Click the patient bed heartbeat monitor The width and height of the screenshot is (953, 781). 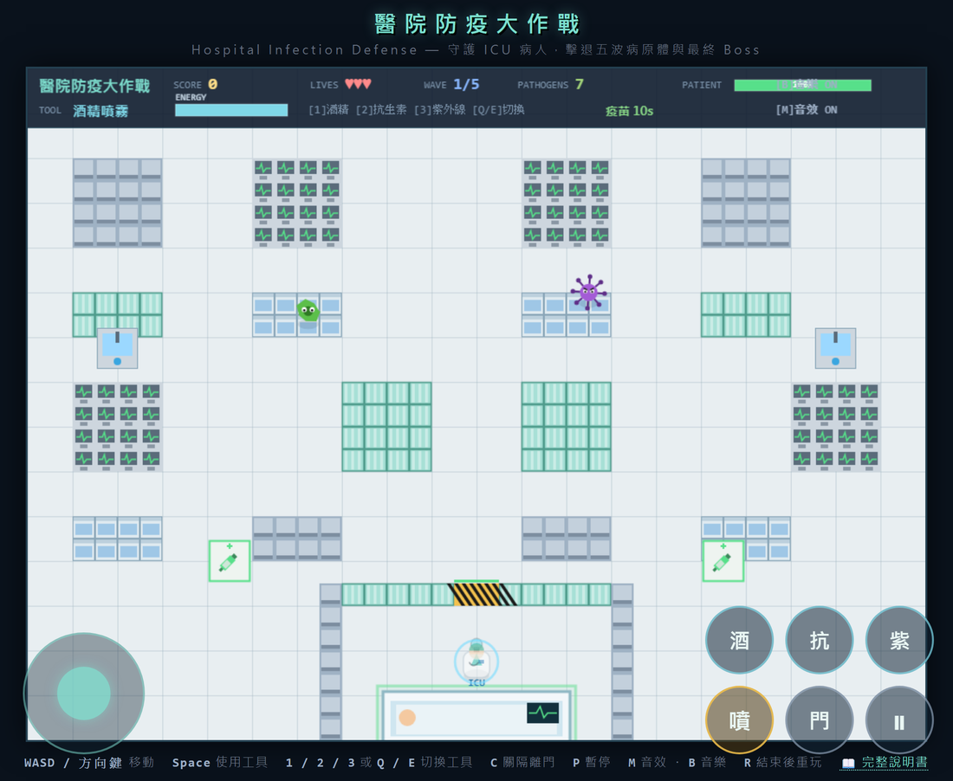coord(542,713)
